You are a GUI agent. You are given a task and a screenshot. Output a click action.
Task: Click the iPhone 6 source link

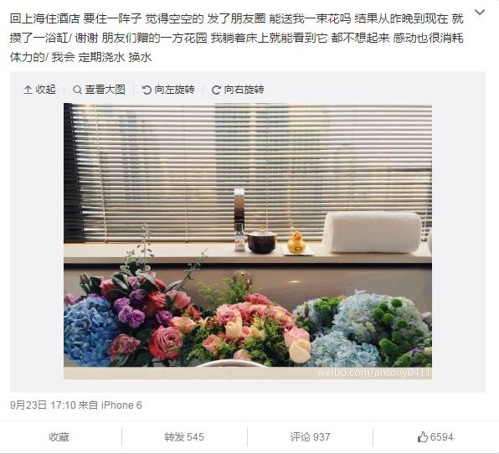click(121, 405)
